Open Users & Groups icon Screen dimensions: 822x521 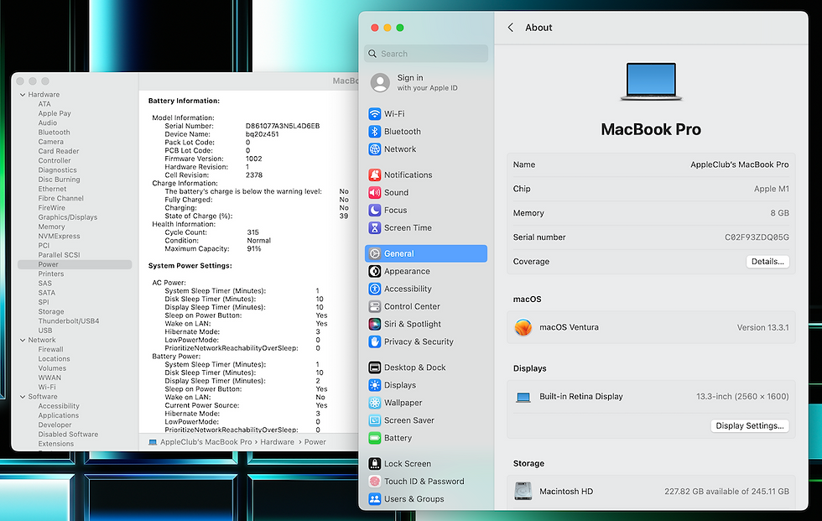(x=374, y=499)
